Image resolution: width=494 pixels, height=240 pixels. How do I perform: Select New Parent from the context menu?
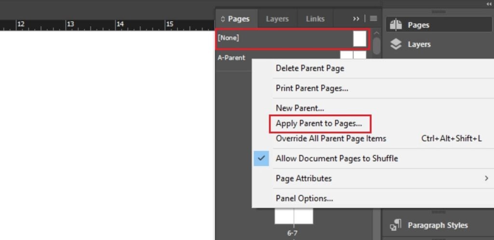(x=300, y=108)
